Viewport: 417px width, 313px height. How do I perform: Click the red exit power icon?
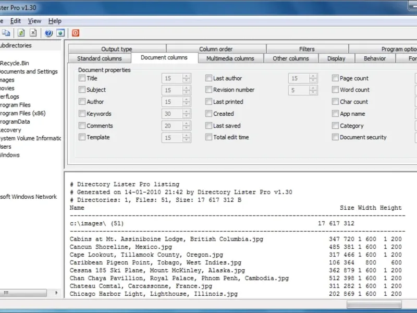tap(76, 33)
